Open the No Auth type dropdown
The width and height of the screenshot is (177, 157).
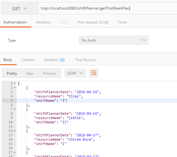[x=114, y=40]
